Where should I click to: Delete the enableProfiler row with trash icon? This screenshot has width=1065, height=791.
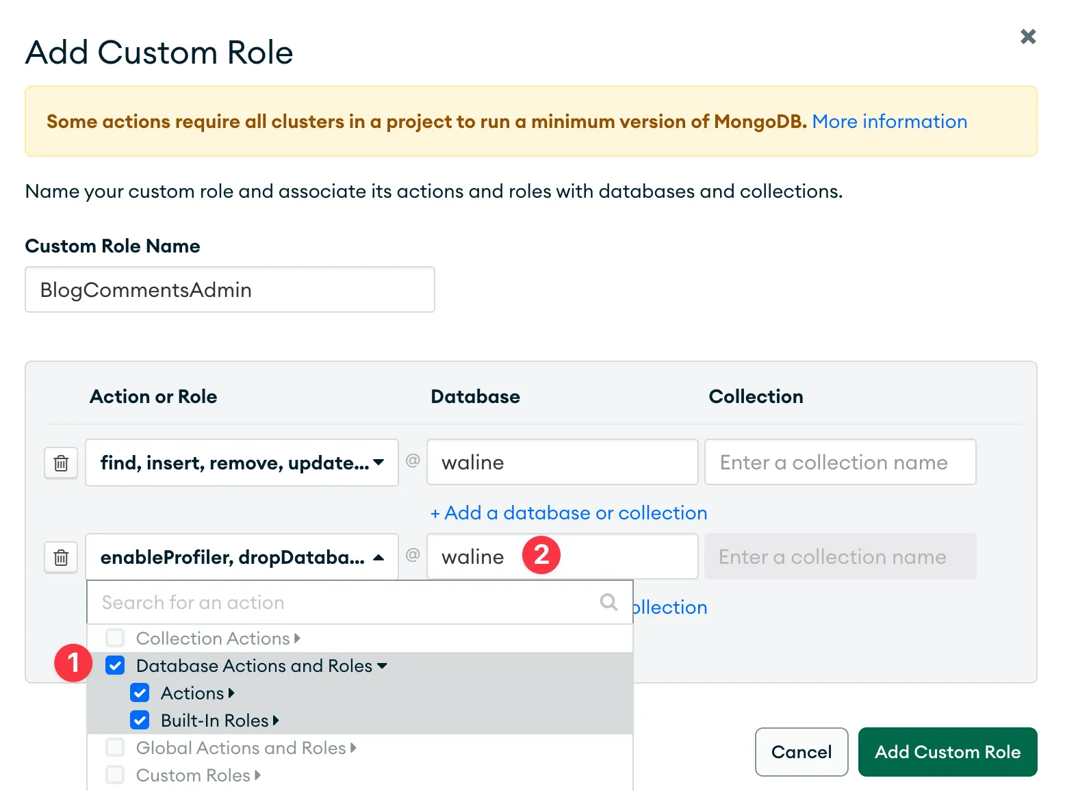61,558
